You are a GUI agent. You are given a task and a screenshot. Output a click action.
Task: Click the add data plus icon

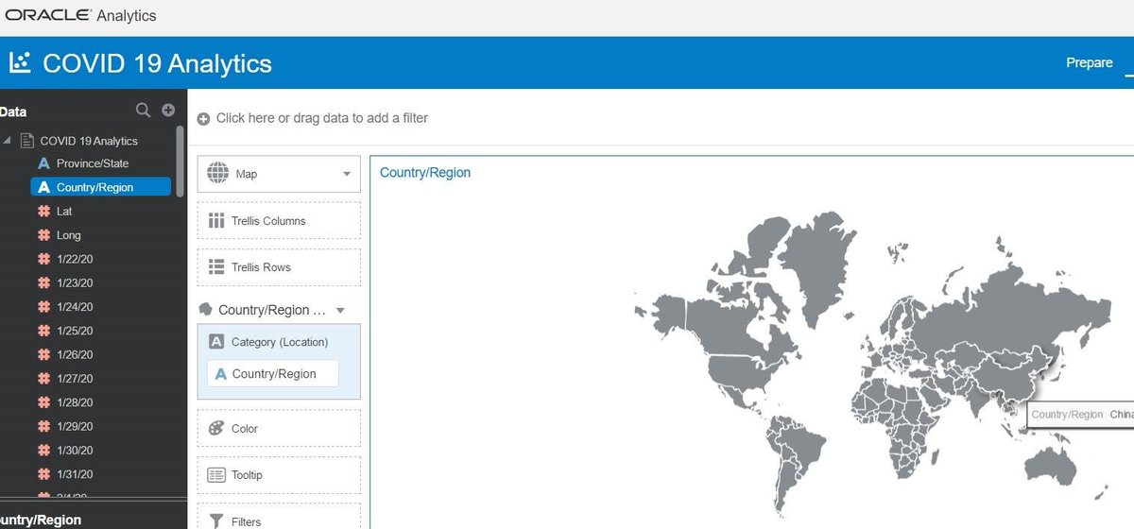coord(168,111)
